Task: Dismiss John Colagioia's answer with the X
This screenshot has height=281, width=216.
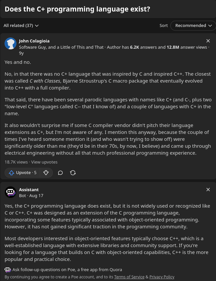Action: click(208, 41)
